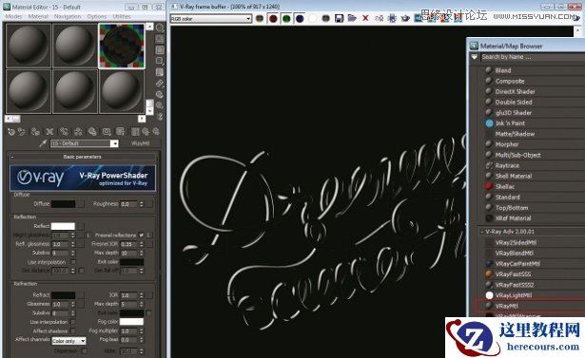Click the Reflect map slot button

point(81,226)
